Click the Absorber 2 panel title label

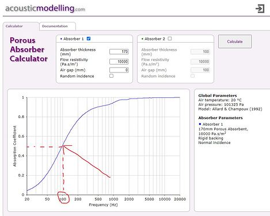(155, 39)
